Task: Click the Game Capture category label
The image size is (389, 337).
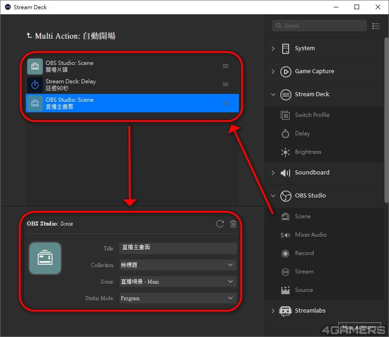Action: [x=314, y=71]
